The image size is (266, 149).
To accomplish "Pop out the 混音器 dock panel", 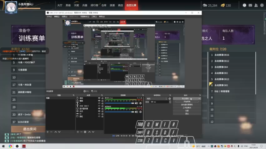I will coord(143,95).
